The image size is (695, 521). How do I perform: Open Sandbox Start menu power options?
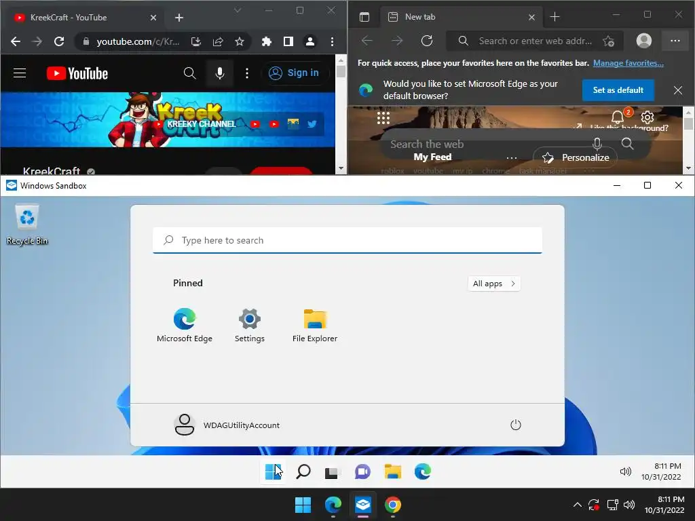(x=516, y=425)
